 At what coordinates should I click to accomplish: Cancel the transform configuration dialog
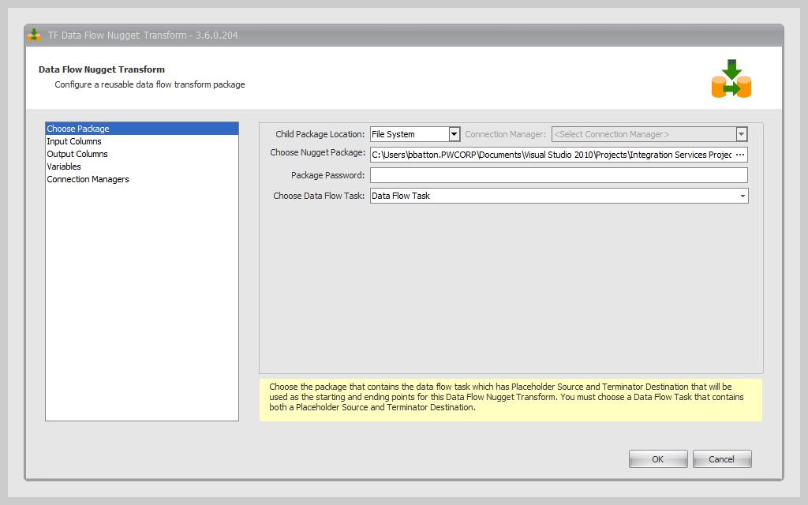pyautogui.click(x=721, y=459)
